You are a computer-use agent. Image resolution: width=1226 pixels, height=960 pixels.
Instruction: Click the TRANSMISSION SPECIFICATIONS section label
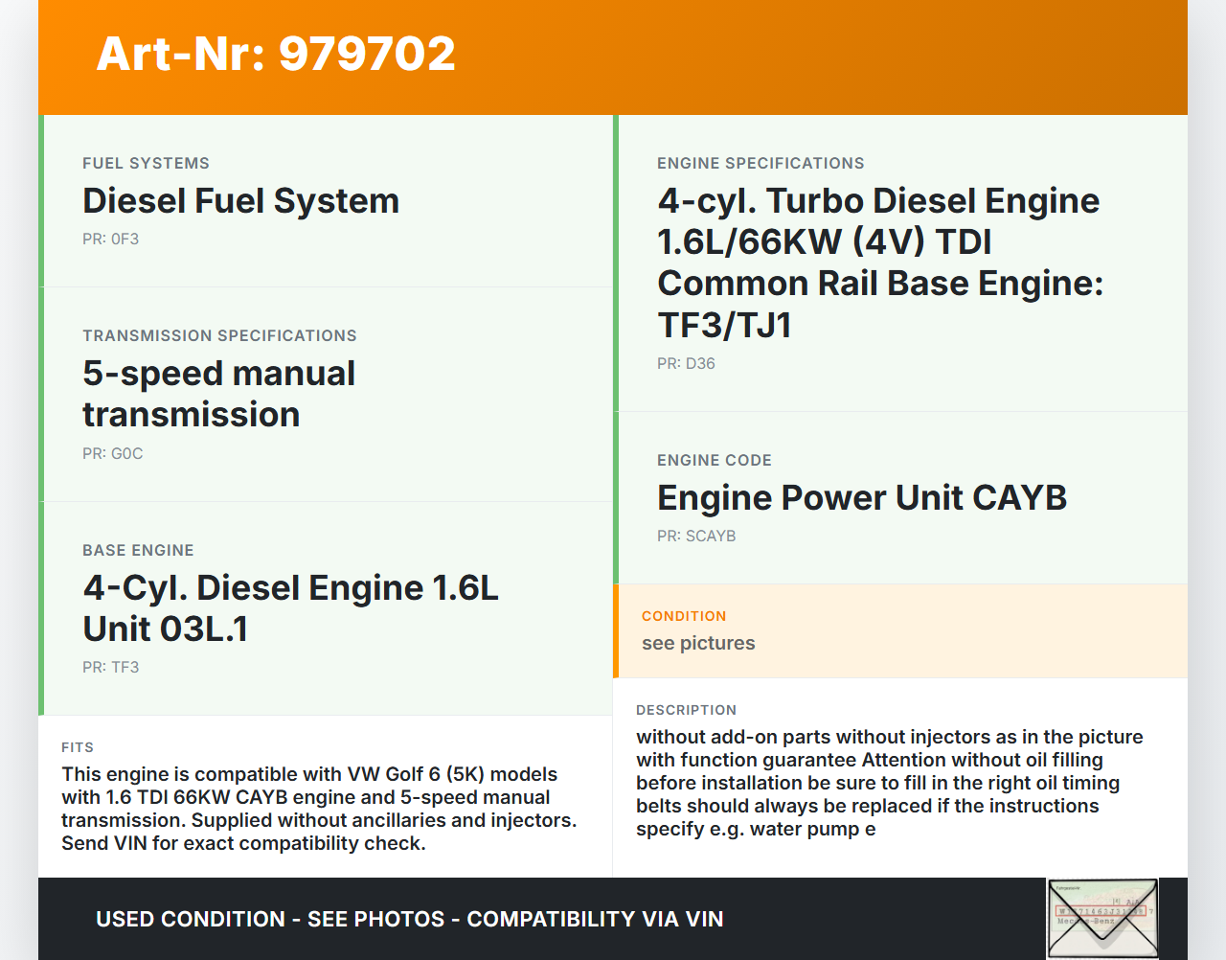[219, 336]
